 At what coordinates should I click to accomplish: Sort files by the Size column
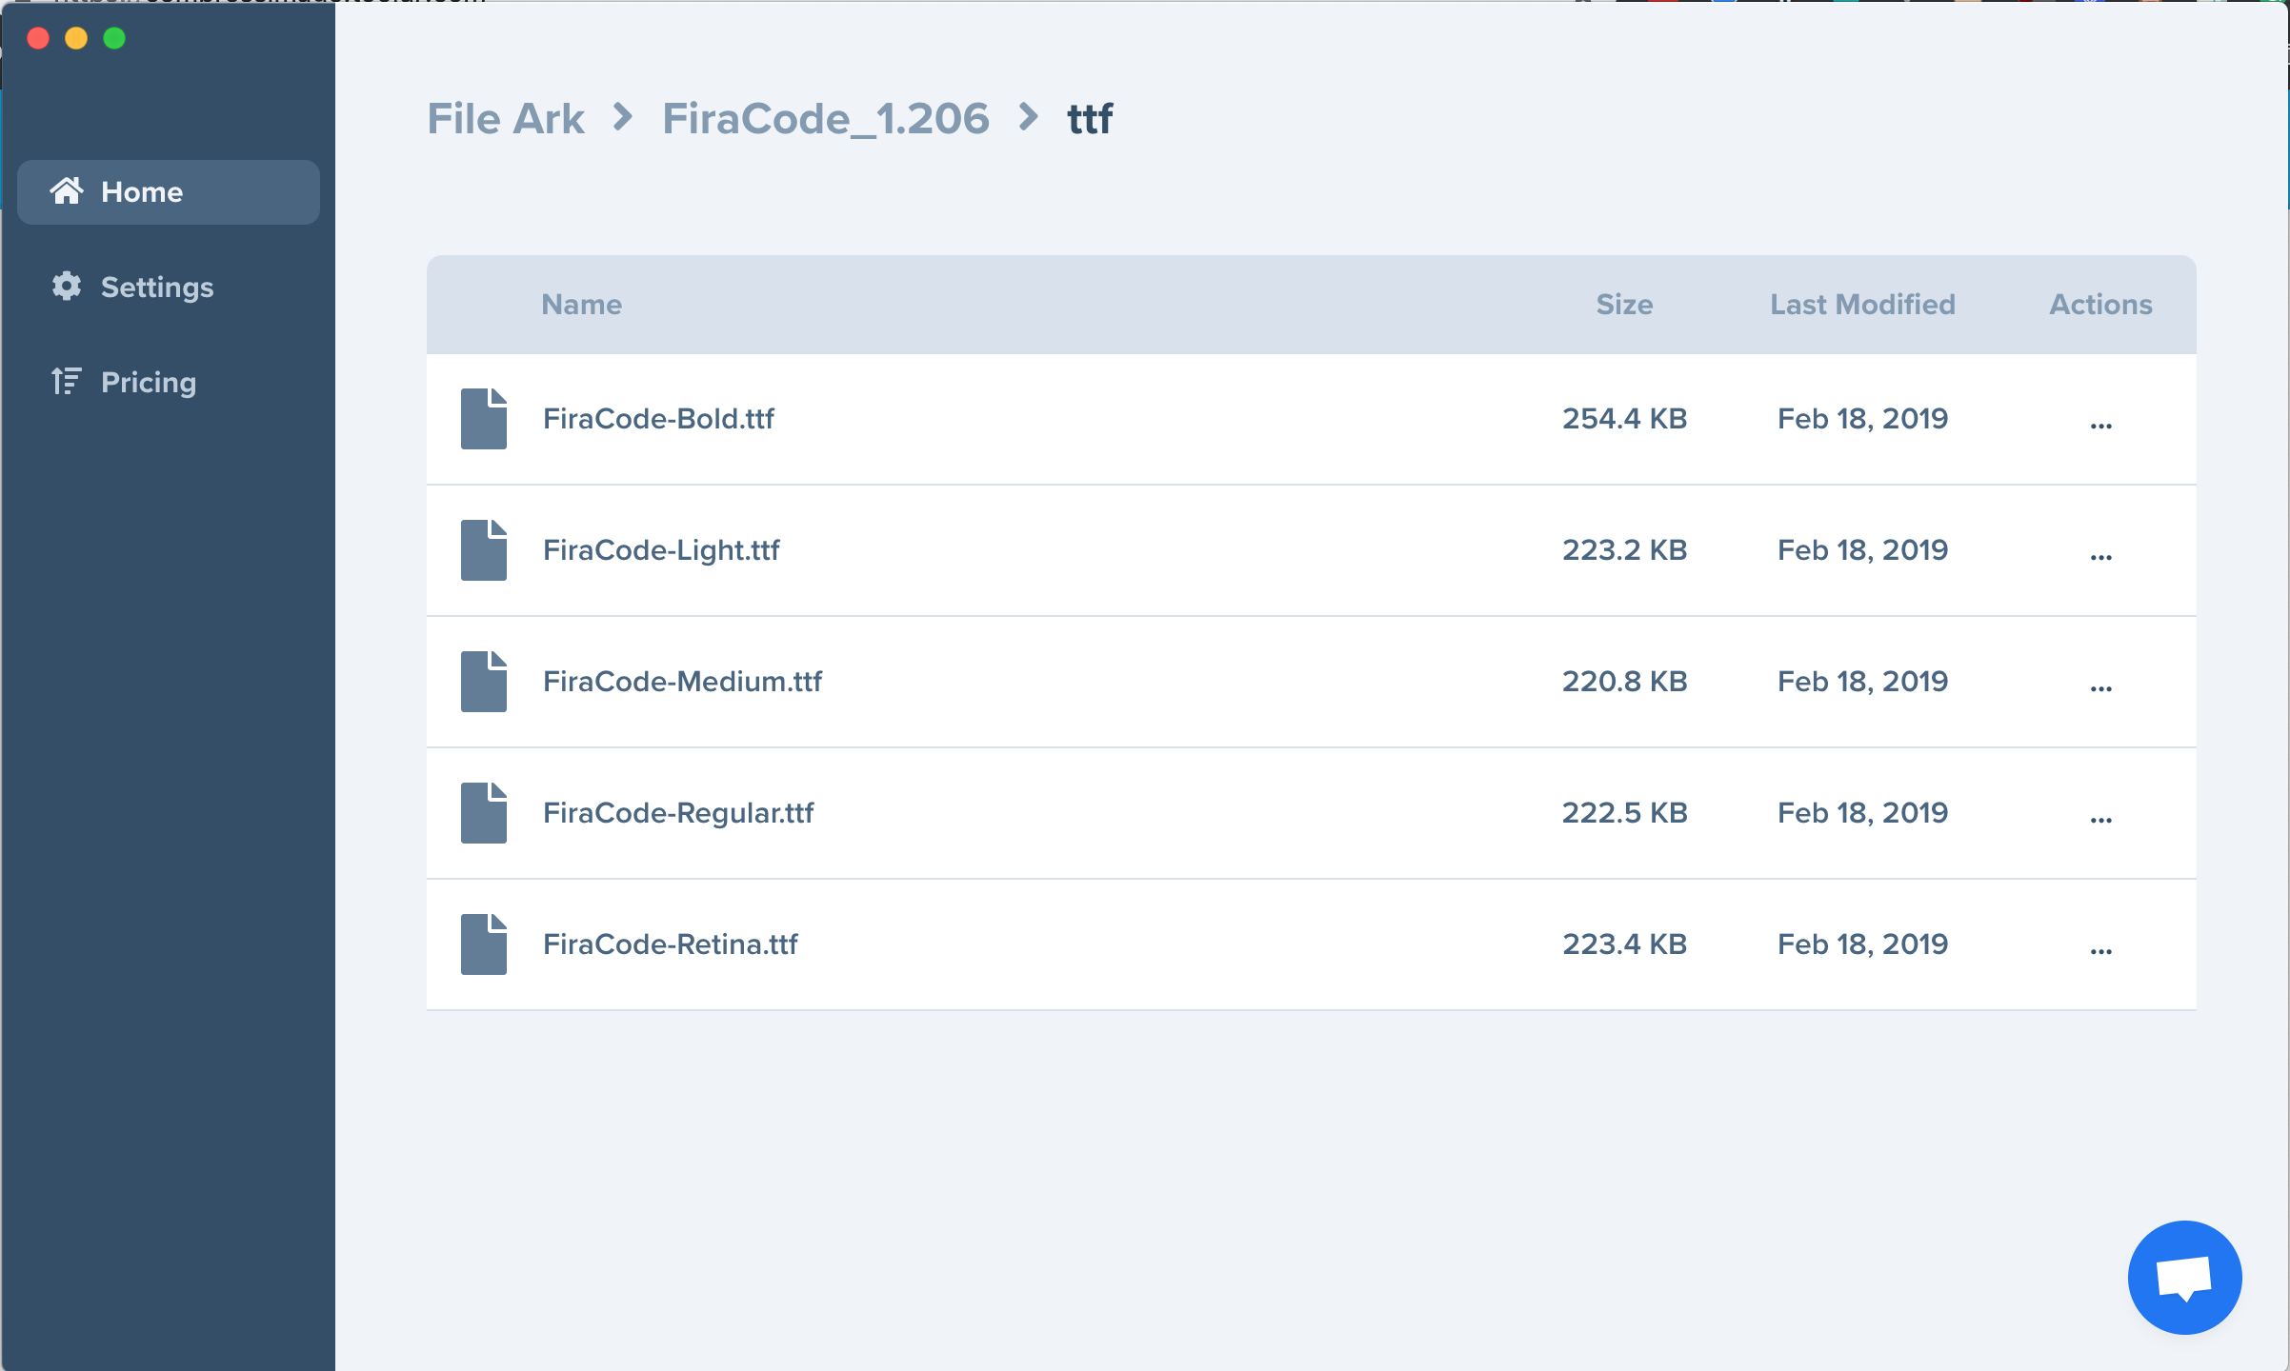tap(1623, 304)
